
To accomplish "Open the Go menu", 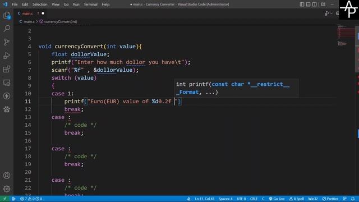I will 66,4.
